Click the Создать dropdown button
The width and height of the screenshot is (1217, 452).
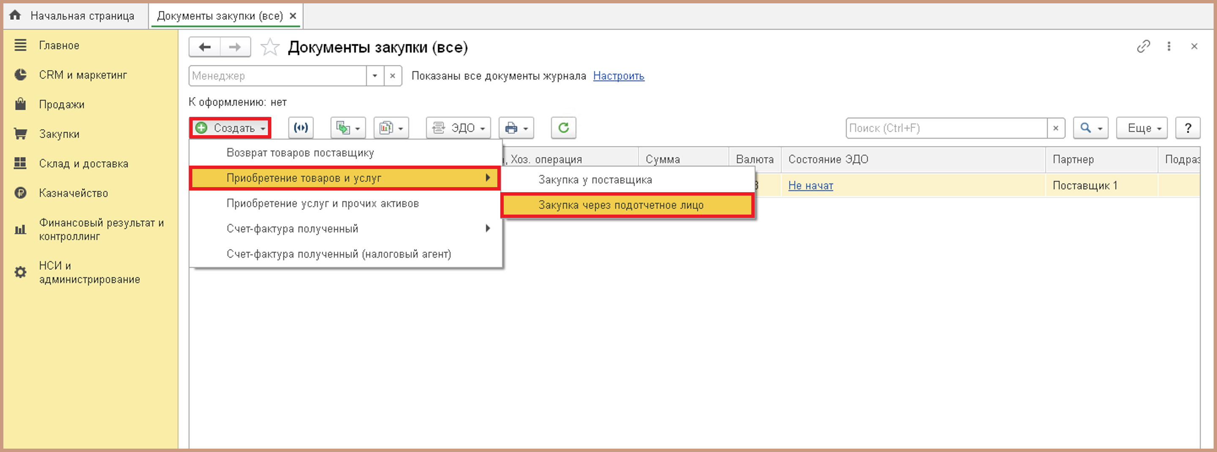(231, 128)
